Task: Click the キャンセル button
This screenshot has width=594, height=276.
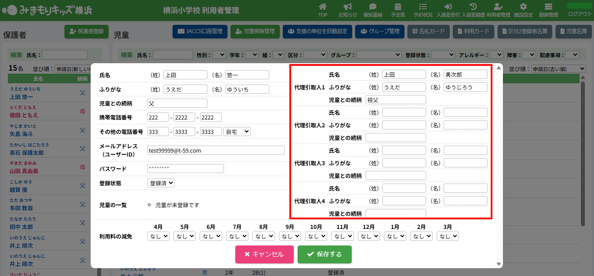Action: pyautogui.click(x=264, y=255)
